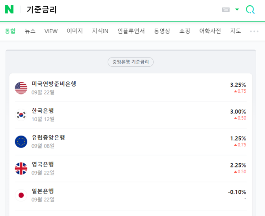Expand the keyboard options dropdown arrow
The image size is (265, 216).
tap(237, 9)
